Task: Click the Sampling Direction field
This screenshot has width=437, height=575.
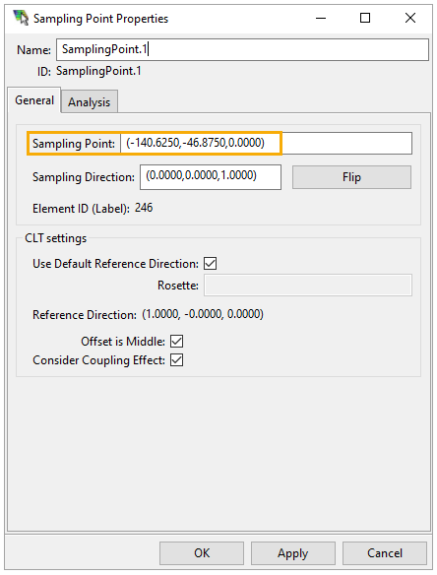Action: (x=211, y=177)
